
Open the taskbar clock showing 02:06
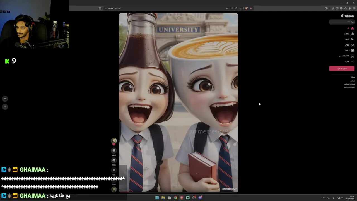click(x=350, y=198)
